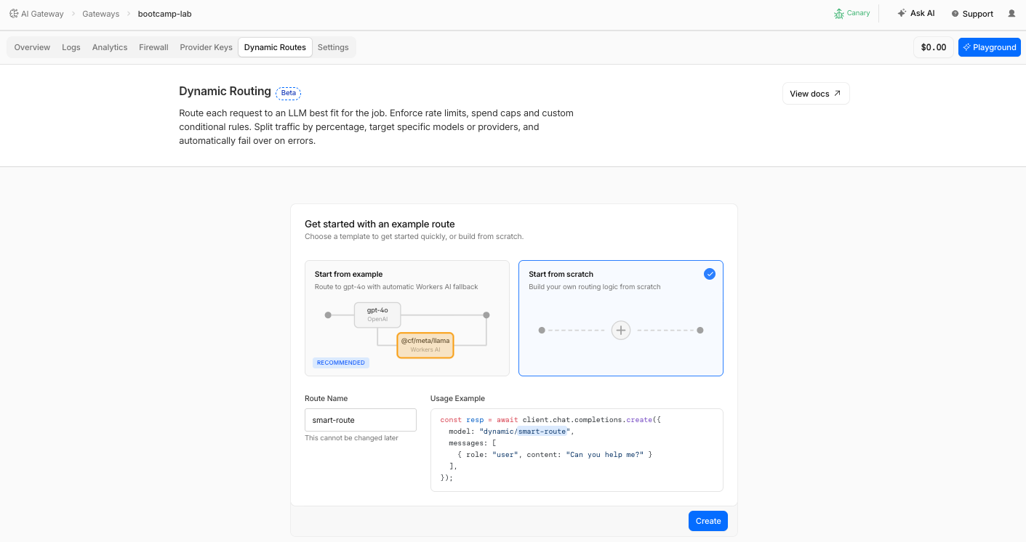Launch the Playground button
The image size is (1026, 542).
click(990, 47)
